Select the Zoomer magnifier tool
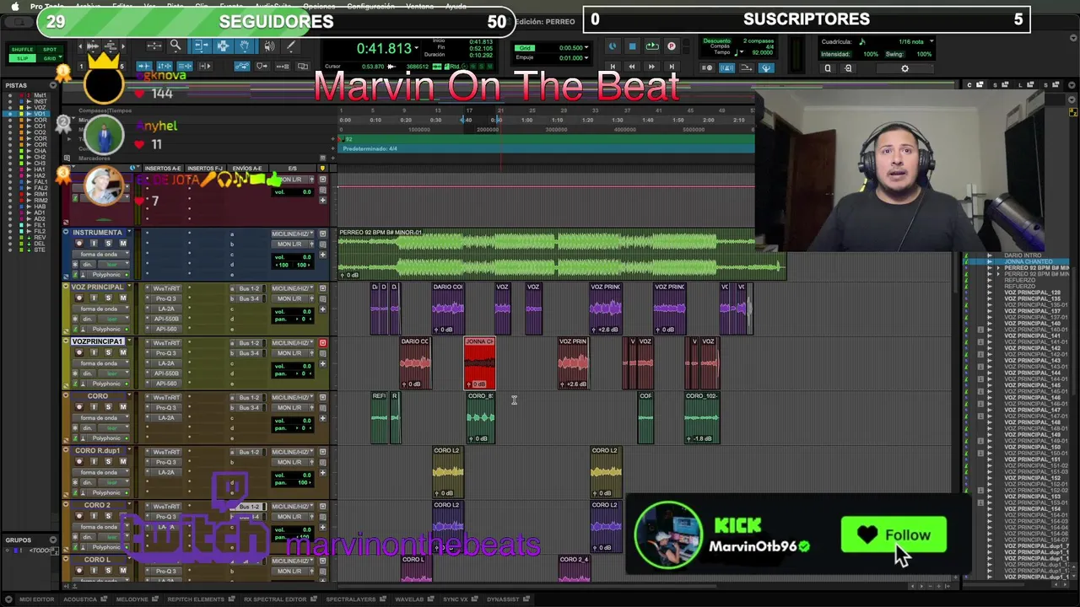Screen dimensions: 1080x607 pyautogui.click(x=175, y=46)
